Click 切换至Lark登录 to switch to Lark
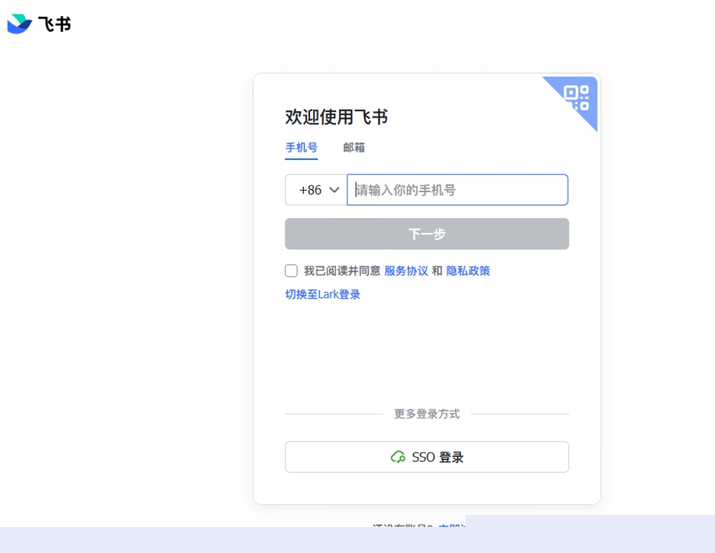The image size is (715, 553). point(322,294)
